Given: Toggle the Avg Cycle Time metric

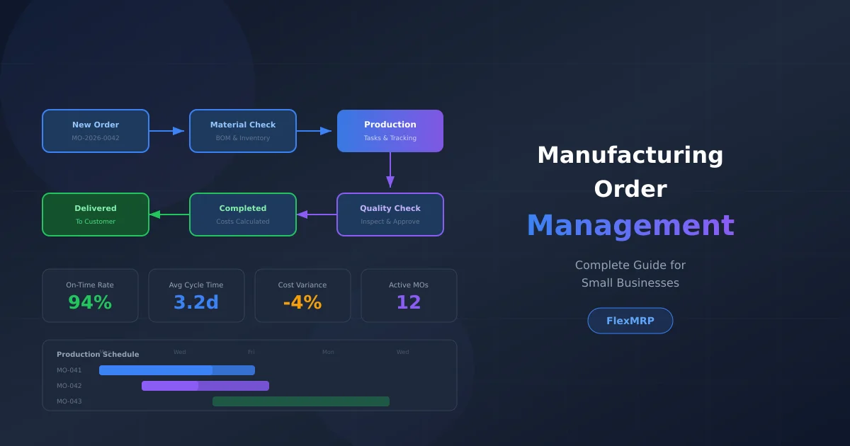Looking at the screenshot, I should 196,295.
